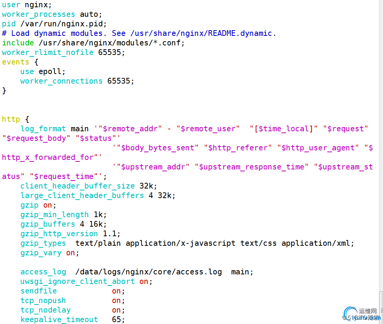The width and height of the screenshot is (383, 324).
Task: Click 'gzip_buffers 4 16k;' directive
Action: coord(63,224)
